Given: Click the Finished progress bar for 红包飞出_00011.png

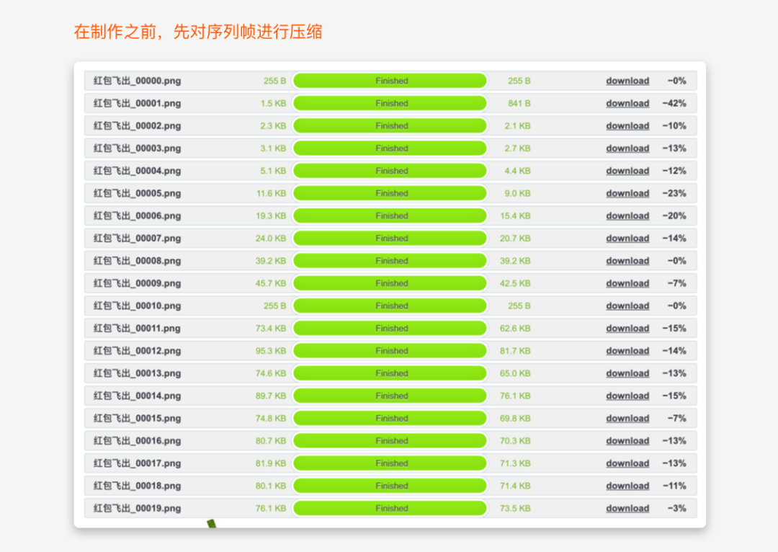Looking at the screenshot, I should point(391,328).
